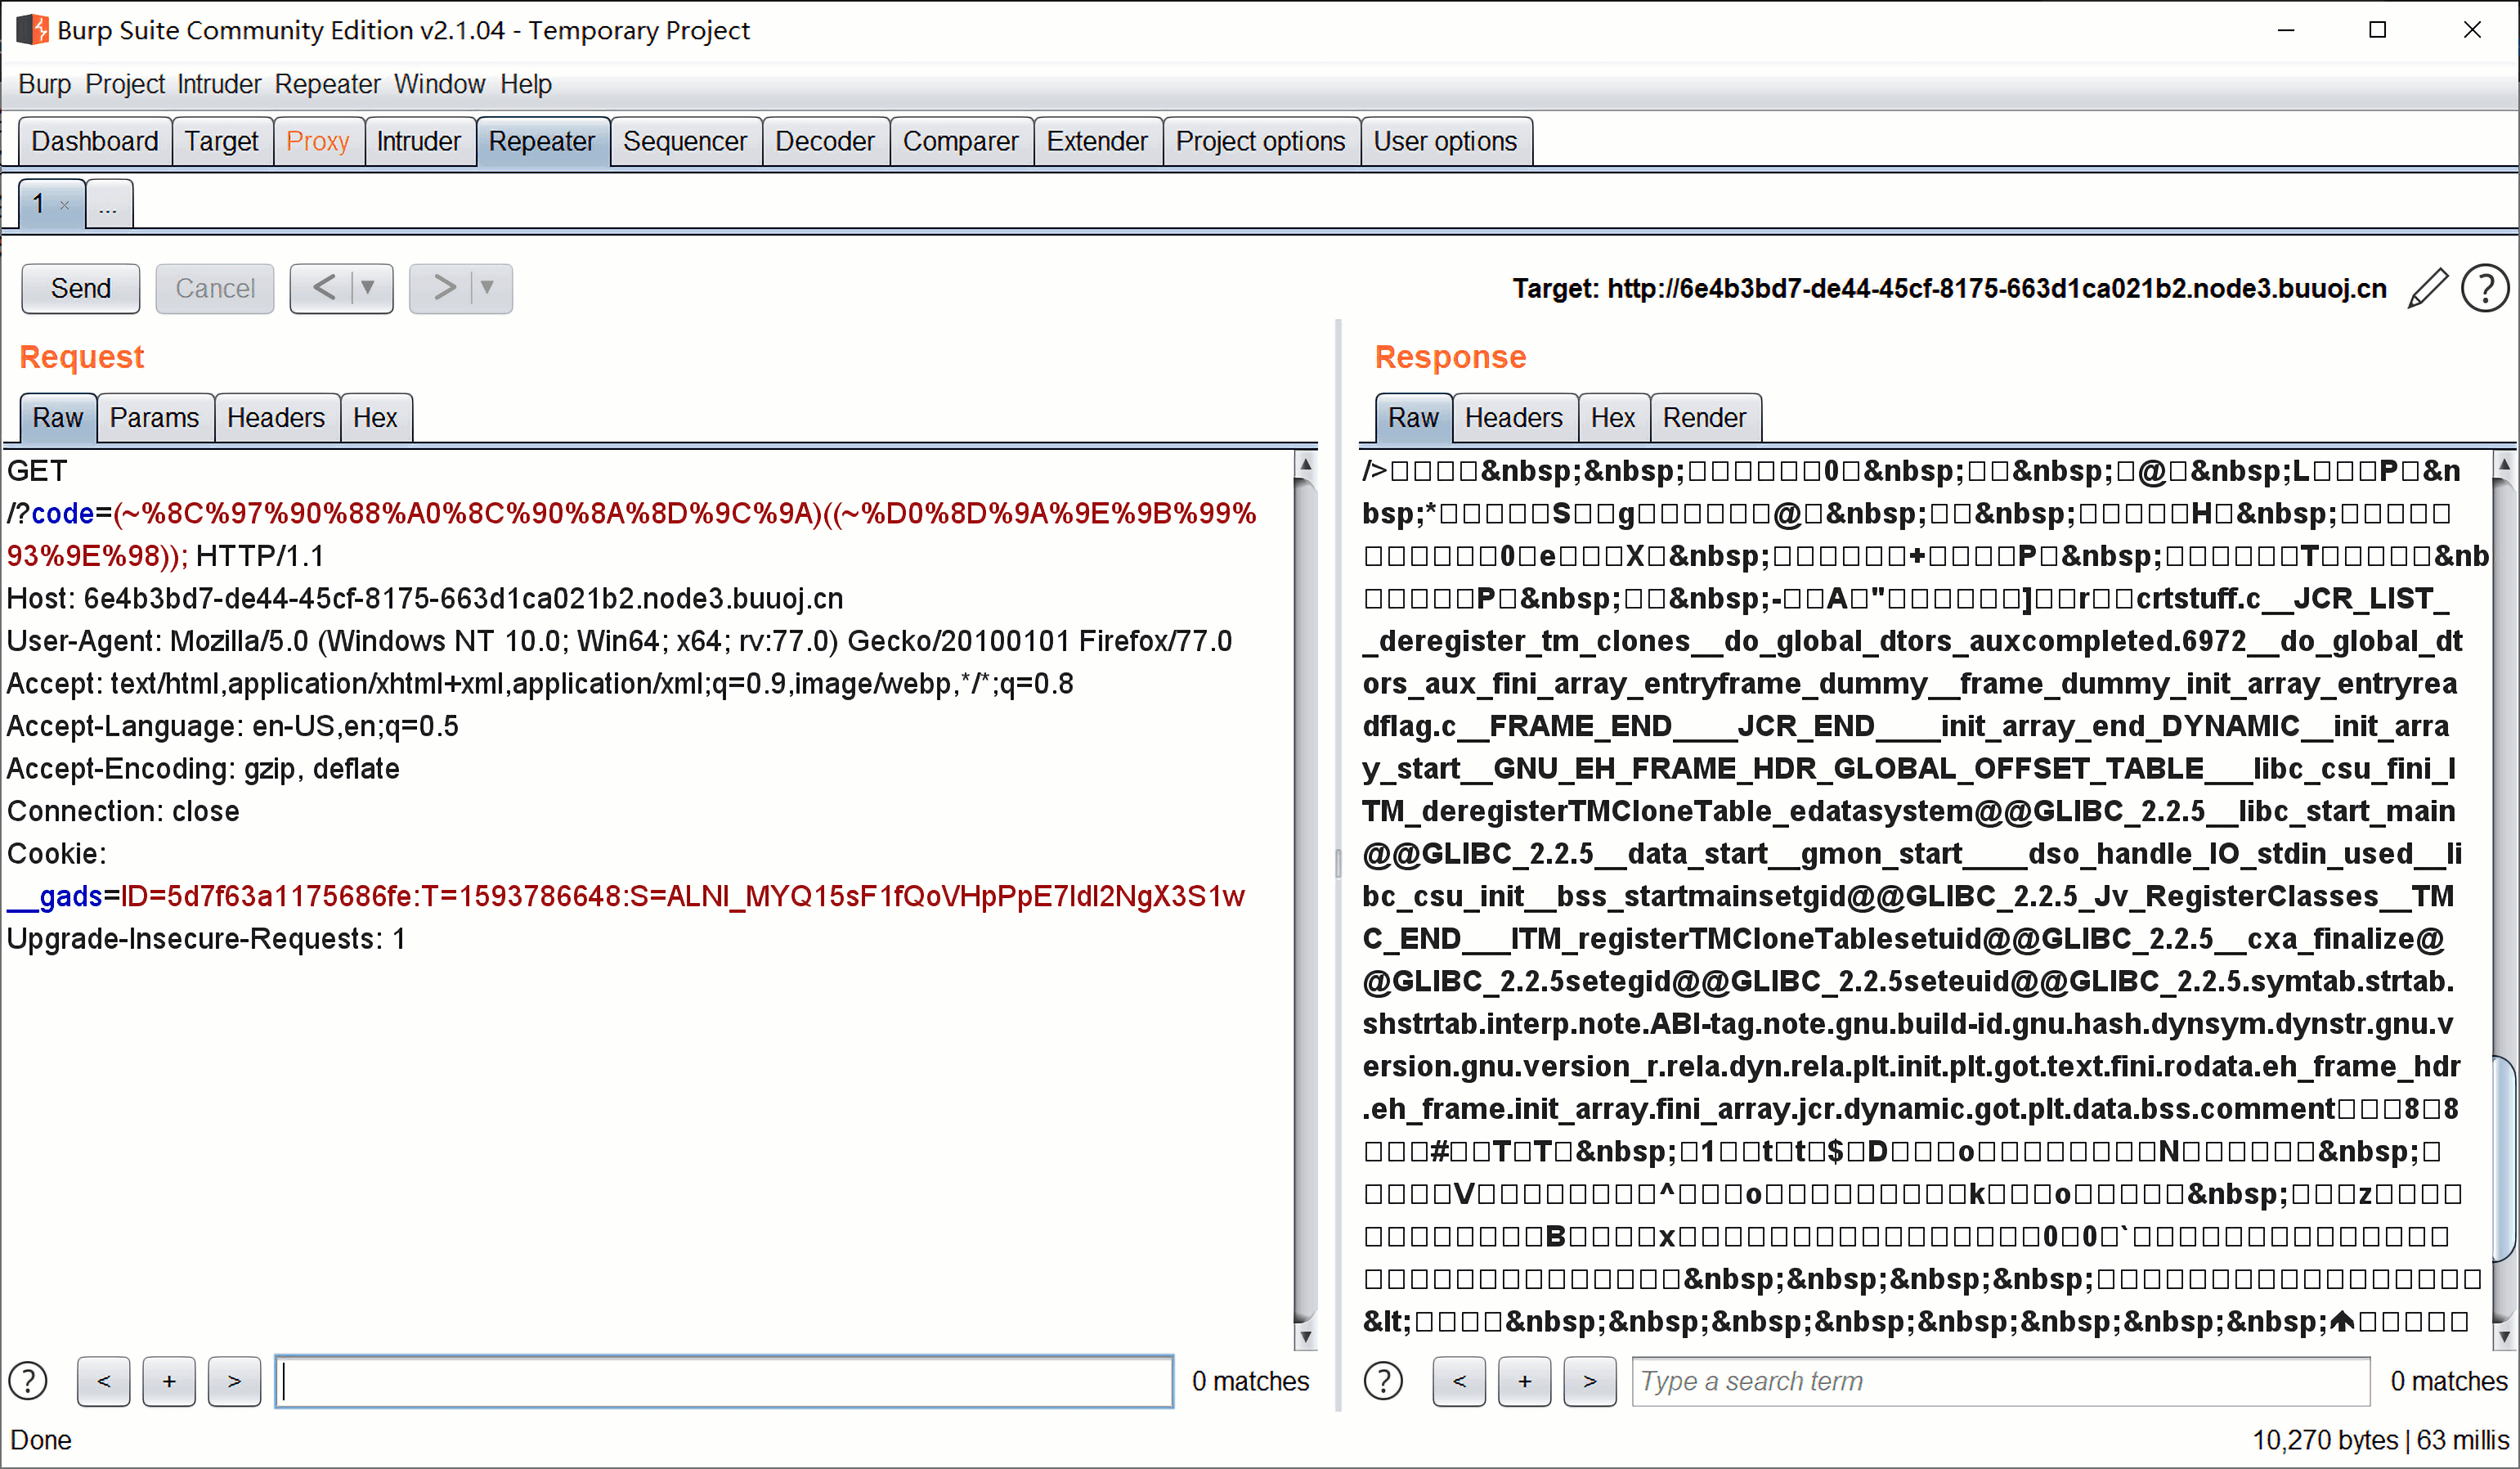
Task: Go forward to next request in history
Action: [443, 288]
